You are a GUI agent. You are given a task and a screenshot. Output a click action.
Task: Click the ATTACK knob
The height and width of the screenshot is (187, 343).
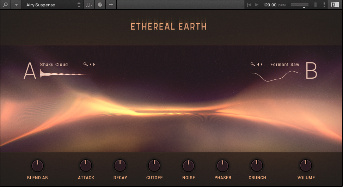(x=86, y=165)
